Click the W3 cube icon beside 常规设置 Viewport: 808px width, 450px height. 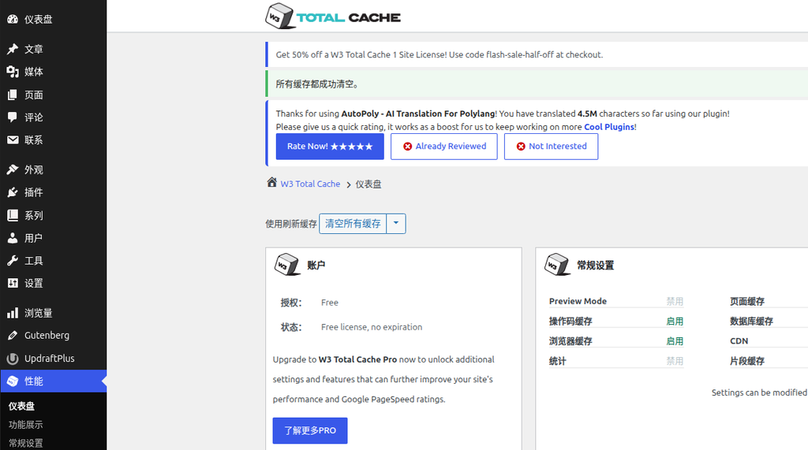pos(557,265)
